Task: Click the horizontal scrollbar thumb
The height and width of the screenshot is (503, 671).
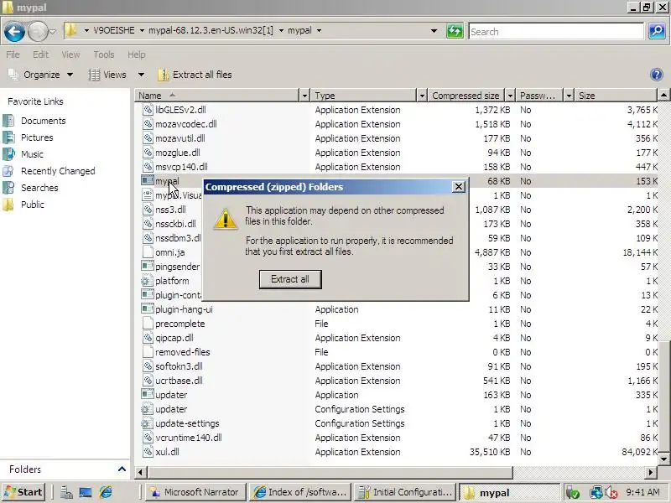Action: click(330, 472)
